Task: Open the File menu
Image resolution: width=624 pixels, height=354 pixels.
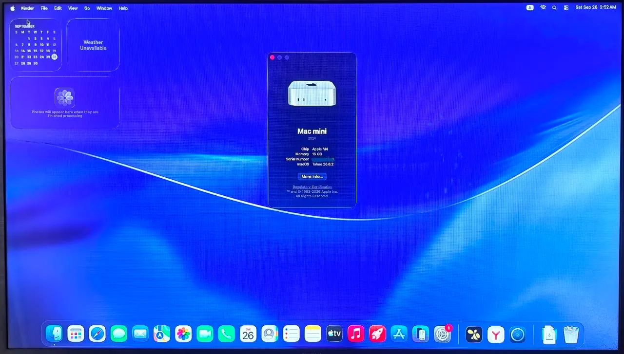Action: [x=44, y=8]
